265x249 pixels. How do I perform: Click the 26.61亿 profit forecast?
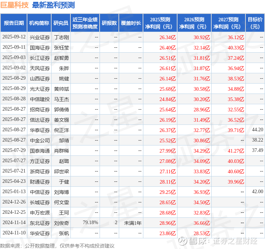click(x=168, y=68)
